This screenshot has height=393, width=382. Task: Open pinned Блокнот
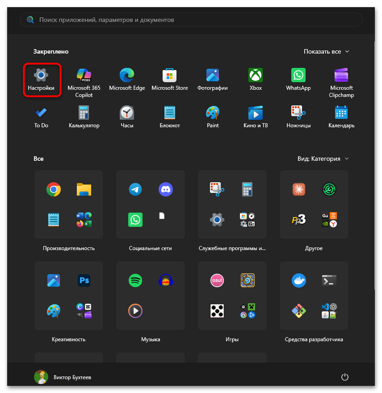[x=170, y=117]
